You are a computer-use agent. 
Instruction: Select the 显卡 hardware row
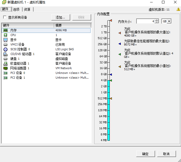[46, 40]
